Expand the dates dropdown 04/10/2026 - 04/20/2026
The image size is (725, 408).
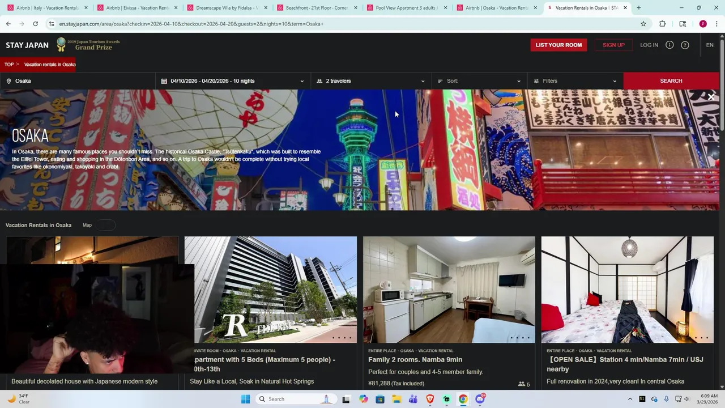click(x=233, y=81)
